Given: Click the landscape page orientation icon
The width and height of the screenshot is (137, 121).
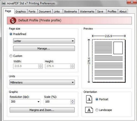Looking at the screenshot, I should click(x=89, y=110).
